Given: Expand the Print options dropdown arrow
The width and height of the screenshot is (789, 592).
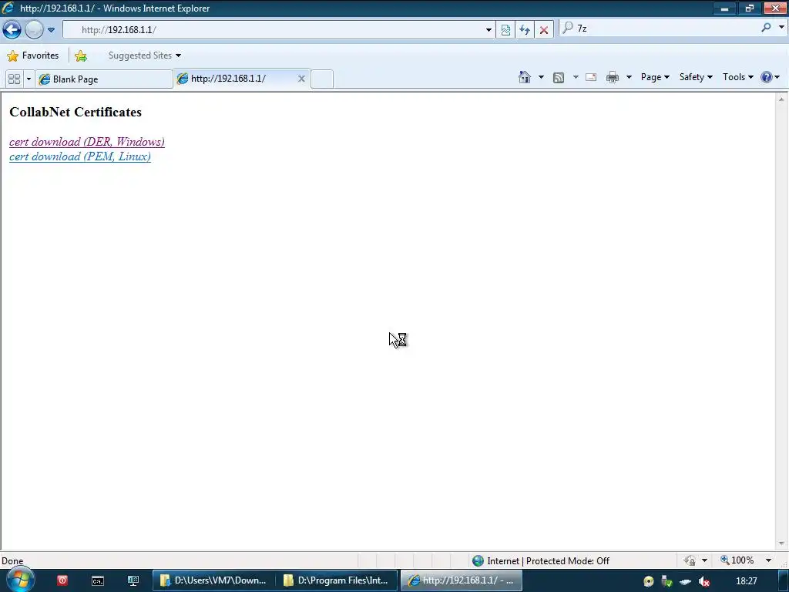Looking at the screenshot, I should tap(629, 77).
